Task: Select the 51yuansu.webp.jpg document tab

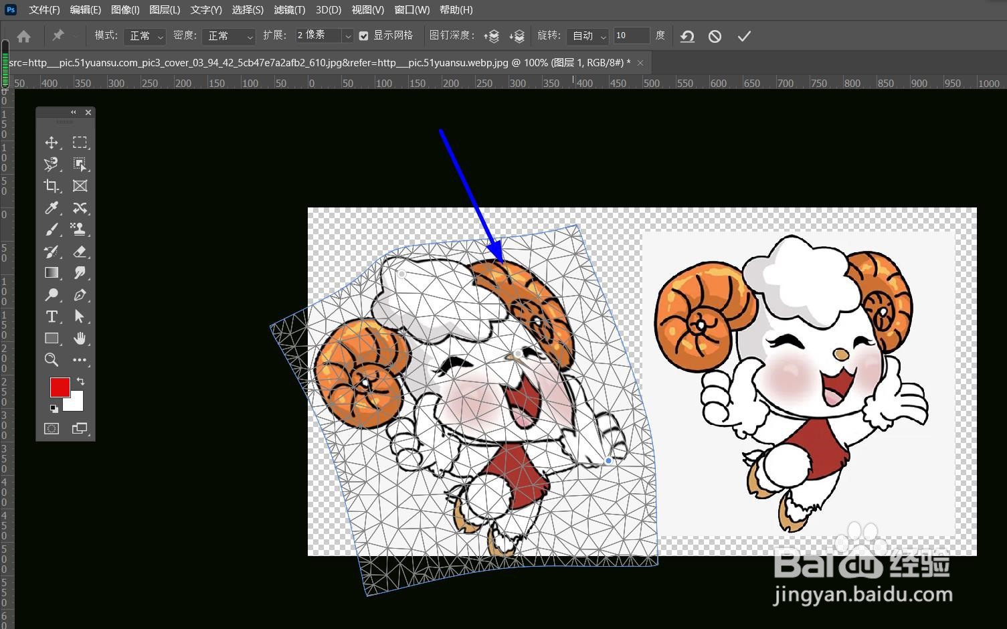Action: [319, 62]
